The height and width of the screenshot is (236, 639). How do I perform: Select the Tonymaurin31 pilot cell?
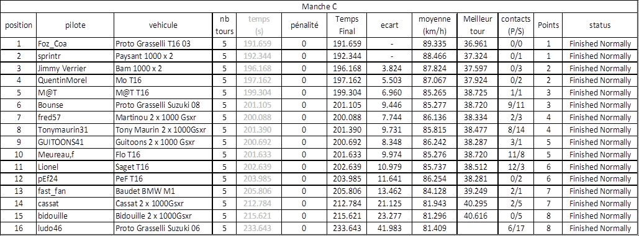click(x=75, y=130)
